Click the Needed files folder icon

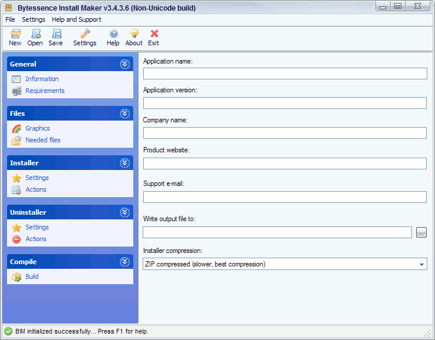(17, 141)
